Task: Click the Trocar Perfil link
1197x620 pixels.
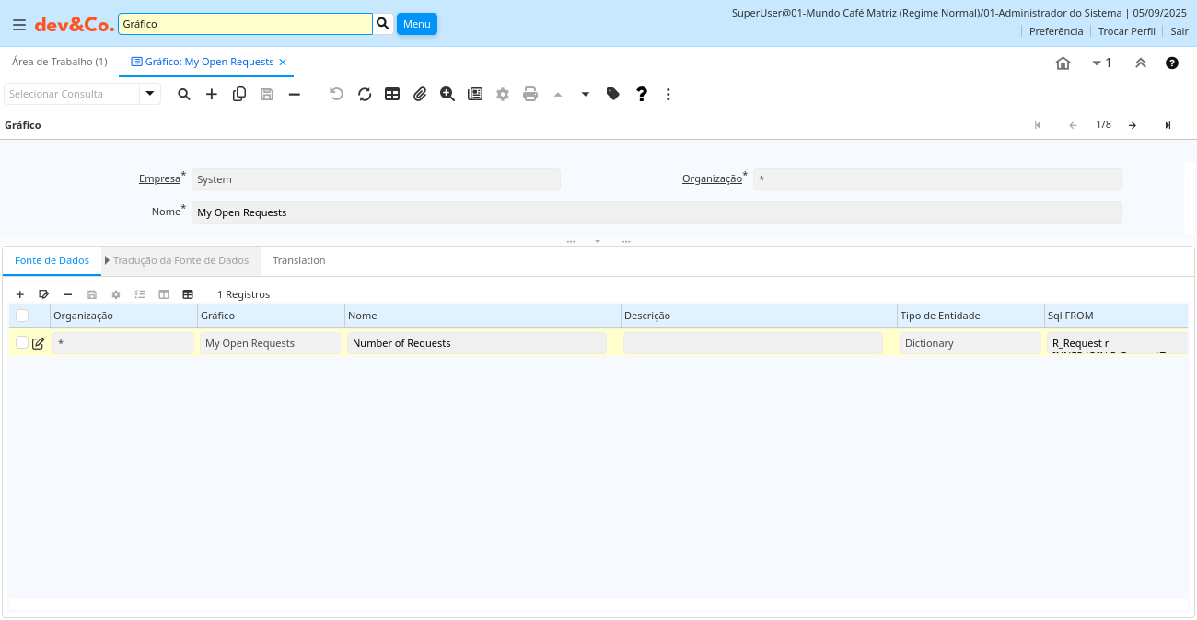Action: point(1126,30)
